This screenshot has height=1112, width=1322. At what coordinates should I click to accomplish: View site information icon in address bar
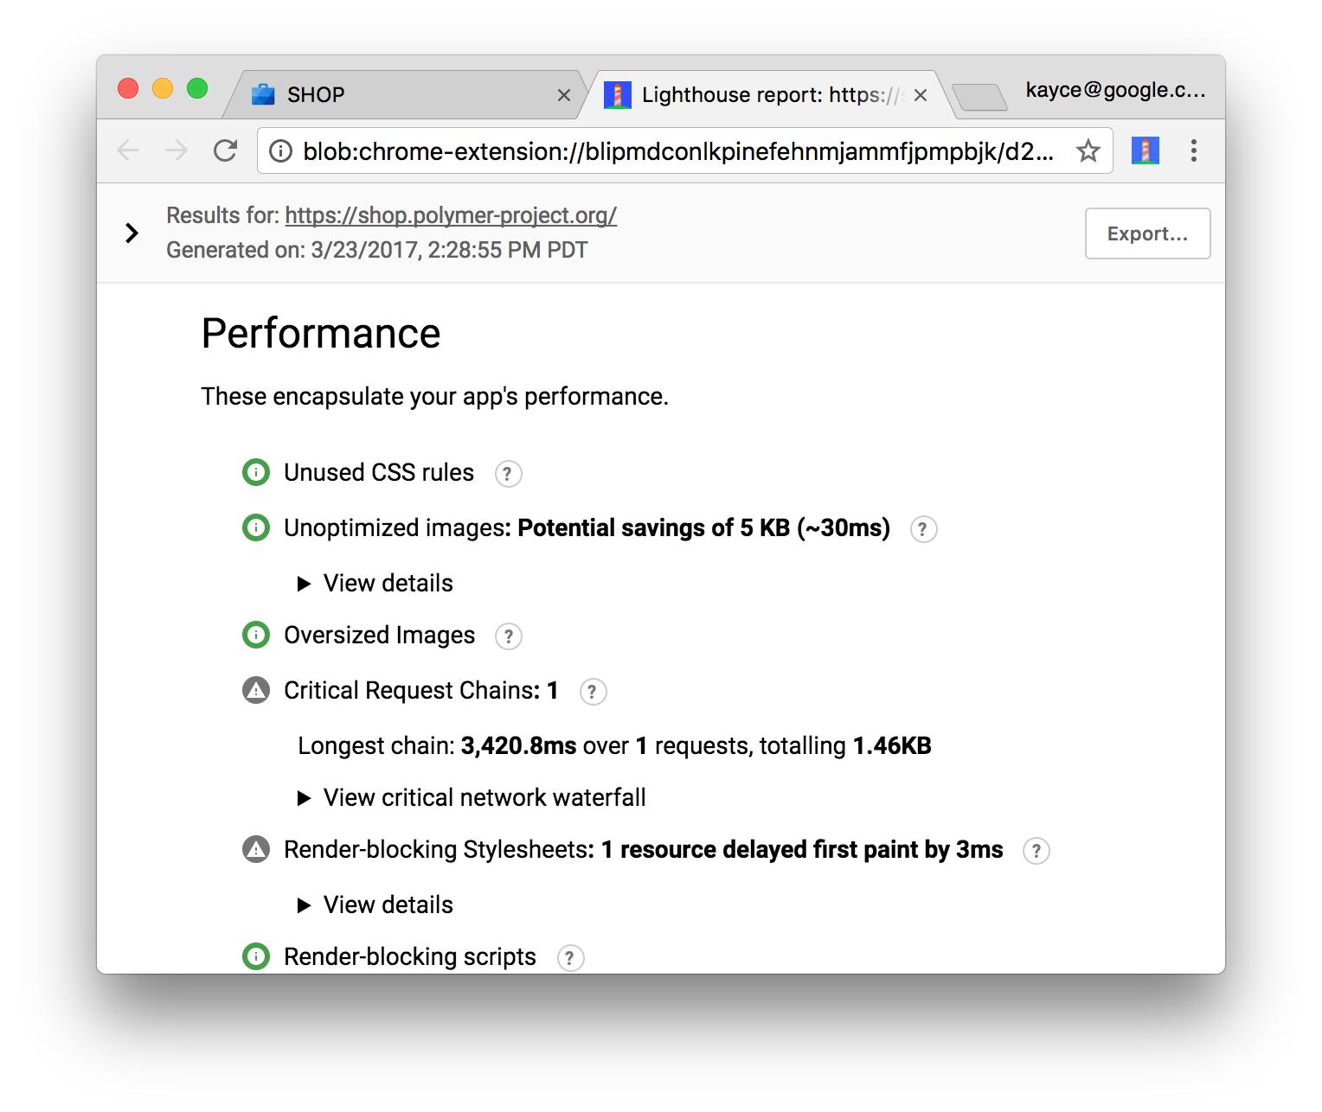click(x=280, y=151)
